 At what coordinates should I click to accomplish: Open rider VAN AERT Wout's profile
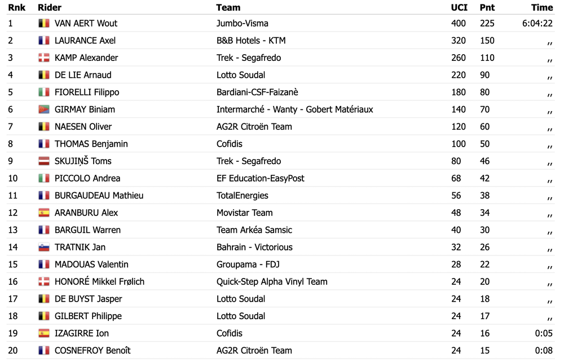pos(86,23)
